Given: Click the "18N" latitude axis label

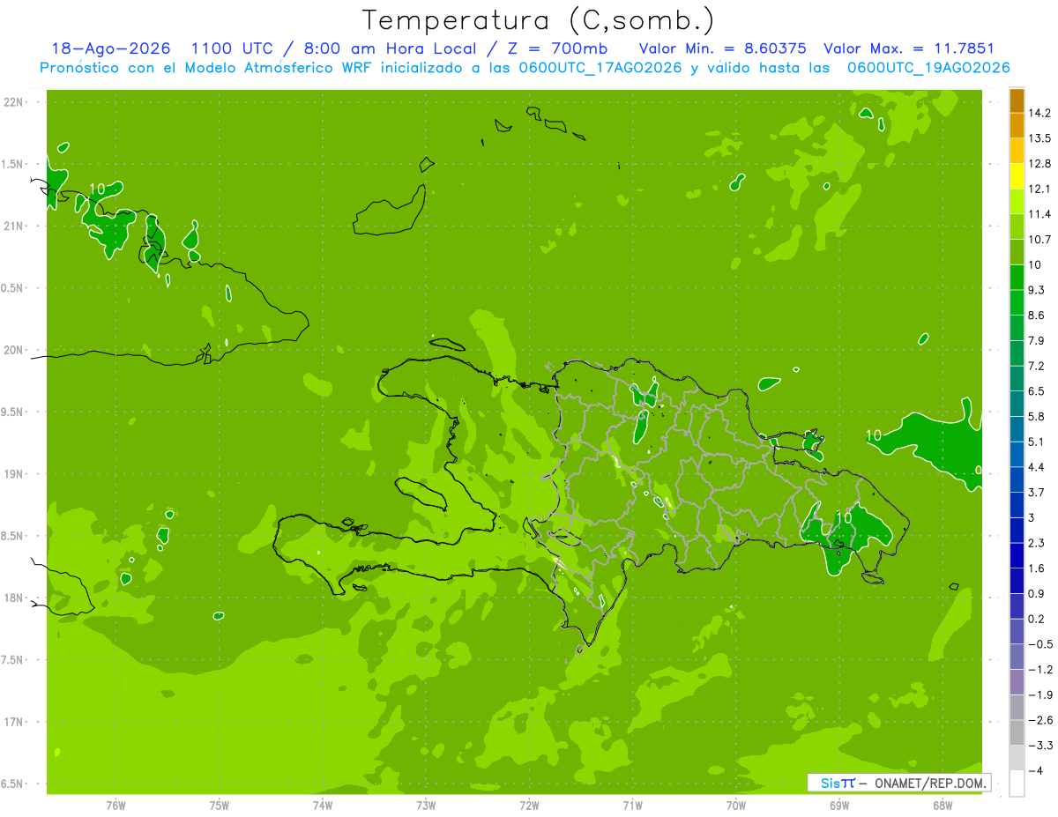Looking at the screenshot, I should tap(13, 598).
